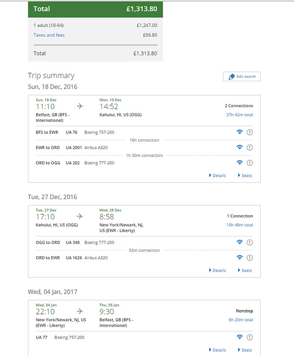Expand Details for Belfast to Kahului flight
The height and width of the screenshot is (356, 294).
pos(218,176)
